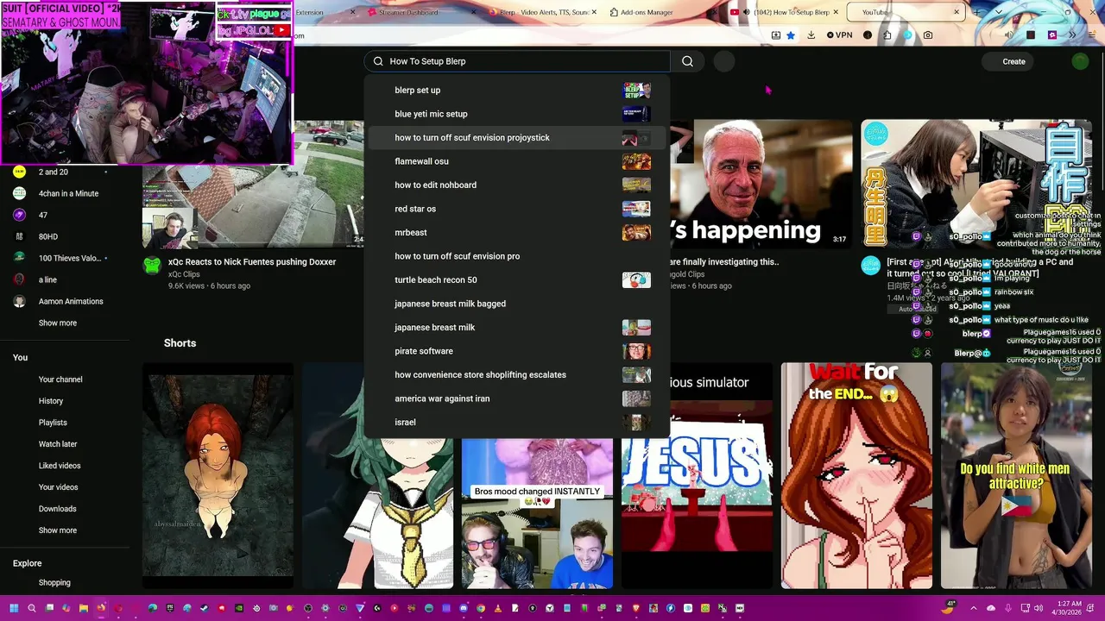
Task: Open Playlists in the sidebar
Action: tap(53, 423)
